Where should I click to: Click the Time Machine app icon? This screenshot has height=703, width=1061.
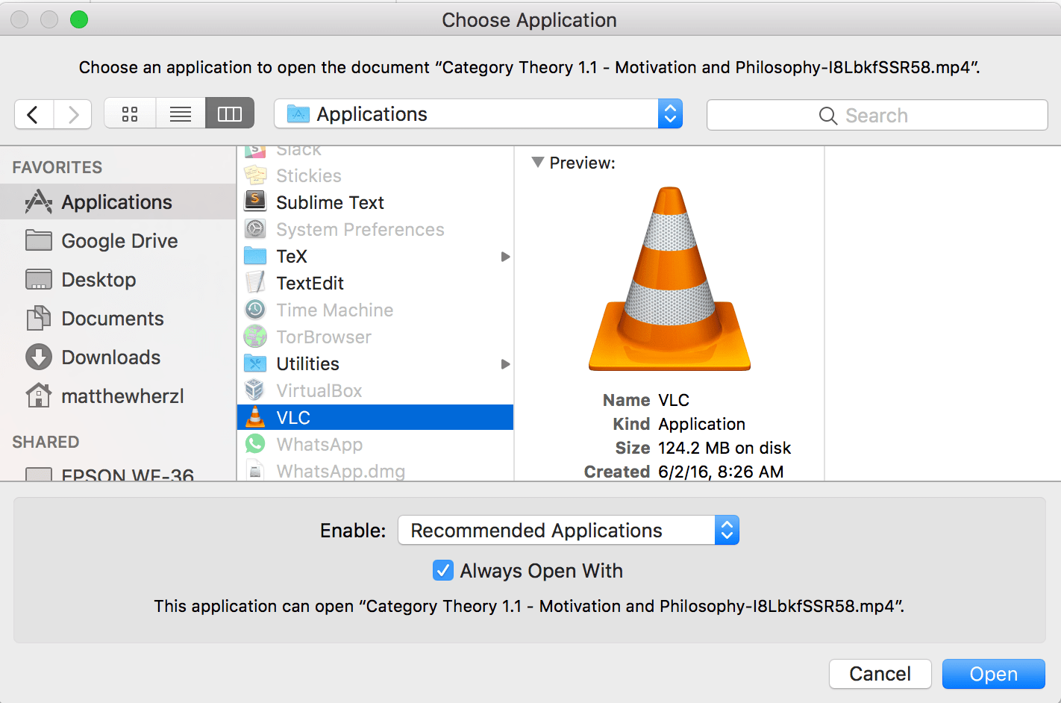click(255, 310)
